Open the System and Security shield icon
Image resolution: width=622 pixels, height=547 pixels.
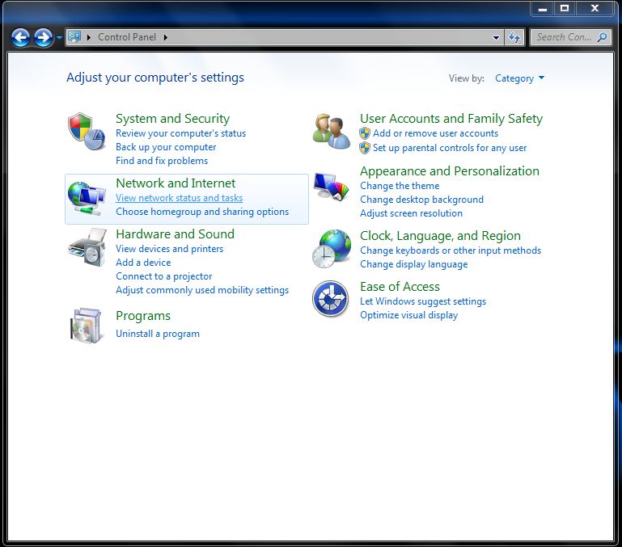87,132
